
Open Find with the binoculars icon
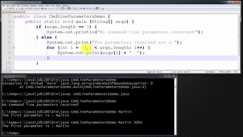(42, 8)
